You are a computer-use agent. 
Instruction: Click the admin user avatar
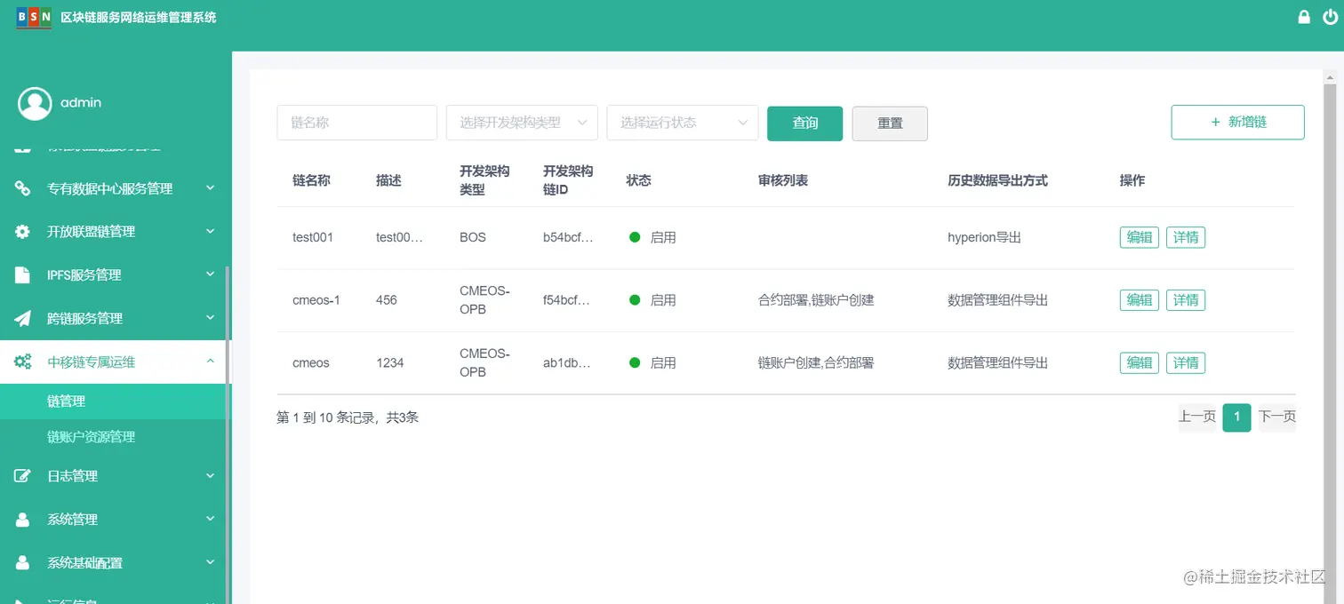point(35,103)
